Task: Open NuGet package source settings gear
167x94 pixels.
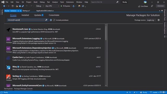Action: 159,20
